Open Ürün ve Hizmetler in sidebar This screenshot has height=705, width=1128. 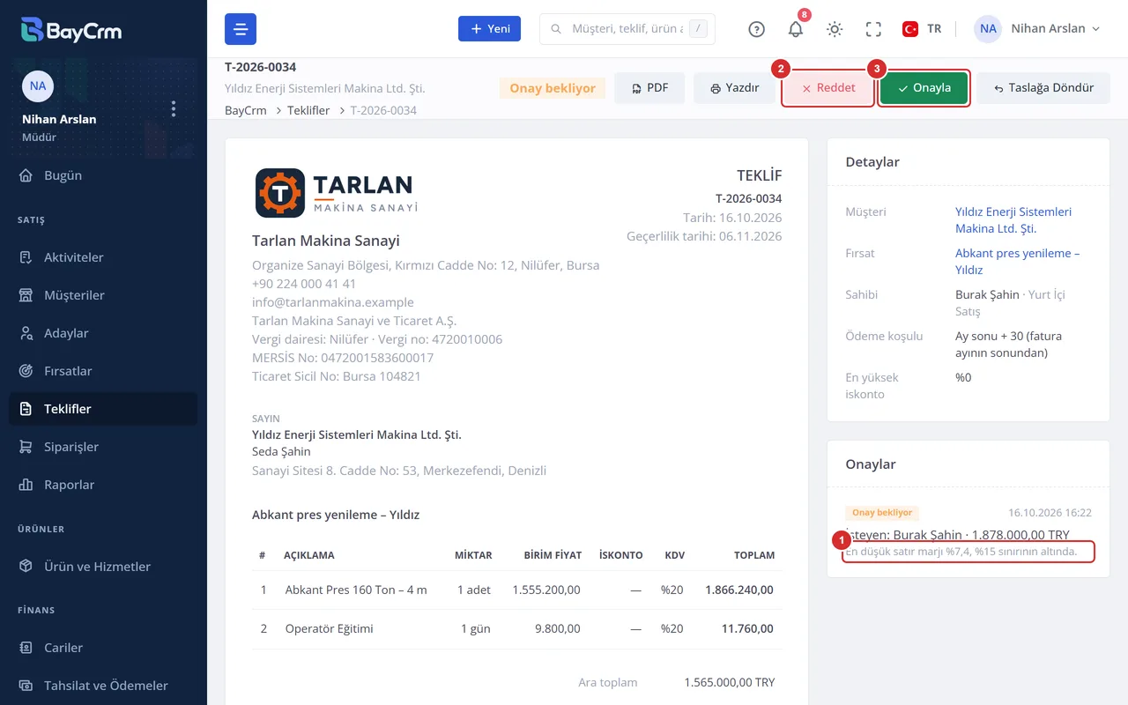coord(103,567)
